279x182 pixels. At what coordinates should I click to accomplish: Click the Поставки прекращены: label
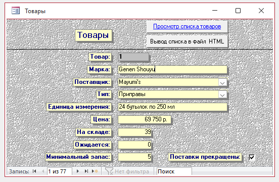pyautogui.click(x=205, y=157)
